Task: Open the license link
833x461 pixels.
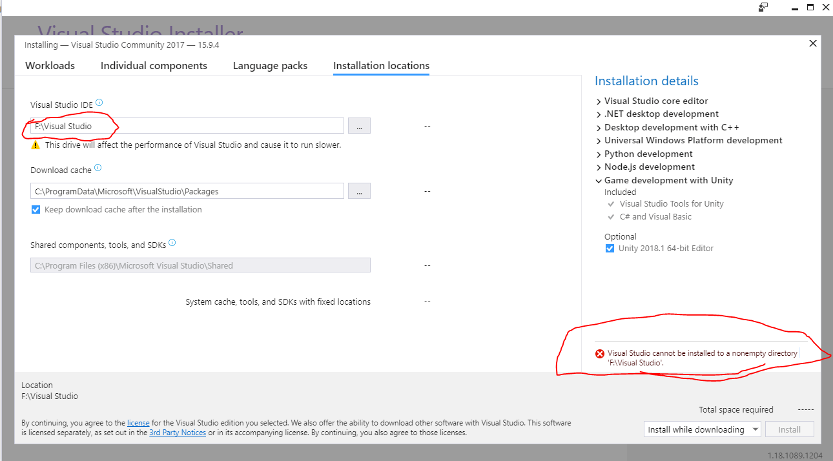Action: 138,422
